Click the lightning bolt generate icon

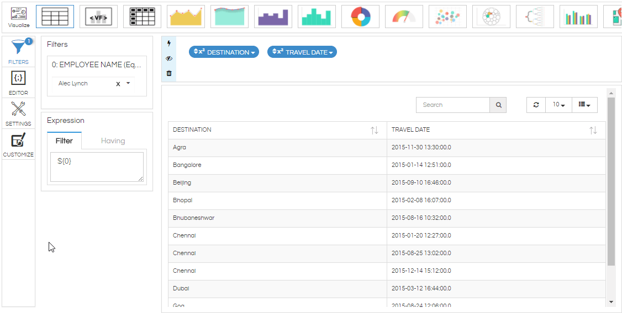click(169, 44)
